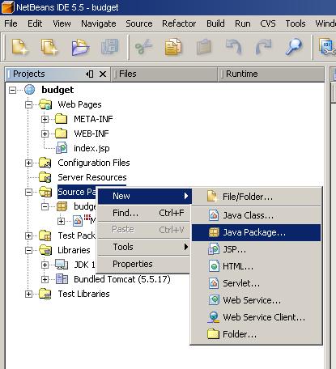
Task: Expand the Test Libraries node
Action: point(28,294)
